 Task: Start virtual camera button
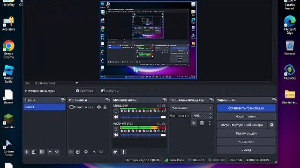(242, 125)
